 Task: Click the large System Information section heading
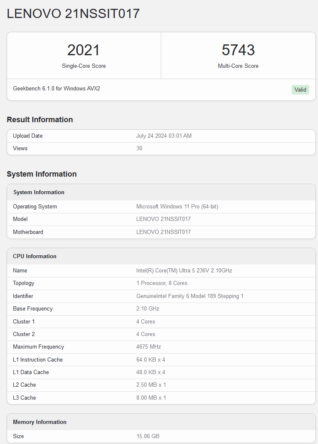point(41,174)
